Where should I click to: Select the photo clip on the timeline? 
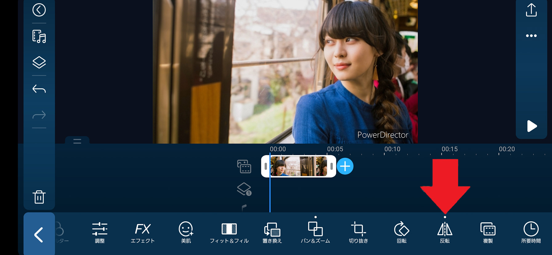pyautogui.click(x=298, y=166)
